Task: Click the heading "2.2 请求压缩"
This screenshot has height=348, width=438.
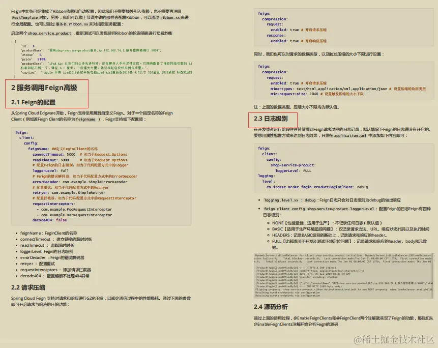Action: click(x=28, y=287)
